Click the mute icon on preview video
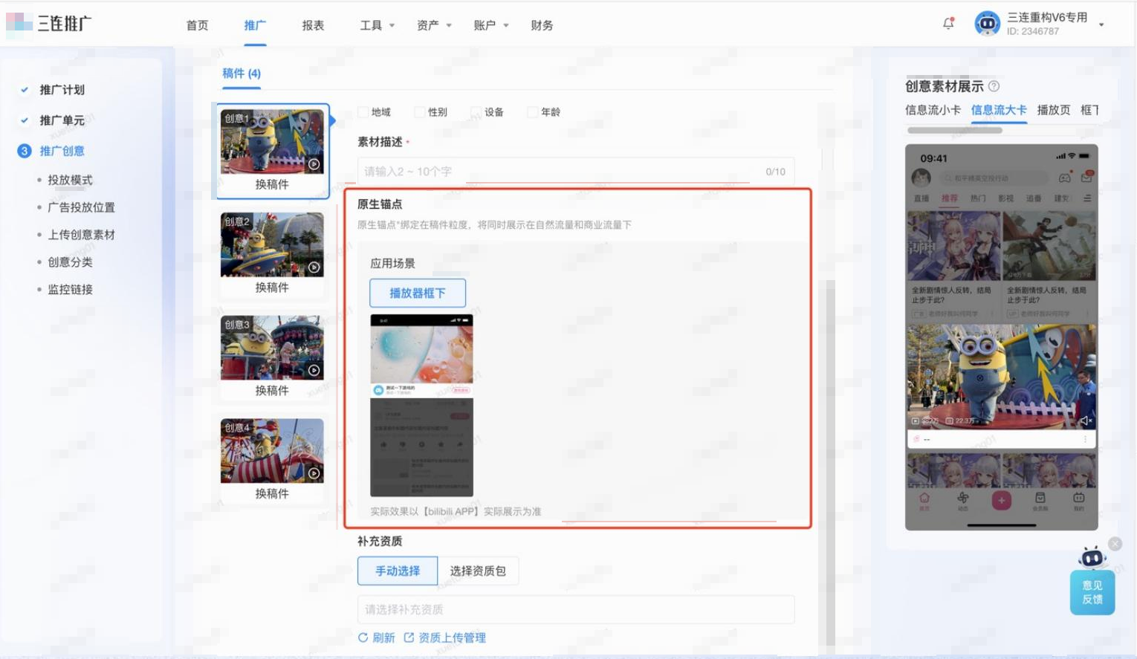Screen dimensions: 1137x659 [1086, 421]
